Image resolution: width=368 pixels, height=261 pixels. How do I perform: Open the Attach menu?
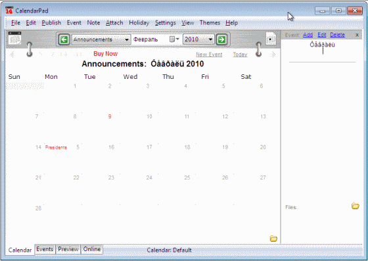coord(114,23)
